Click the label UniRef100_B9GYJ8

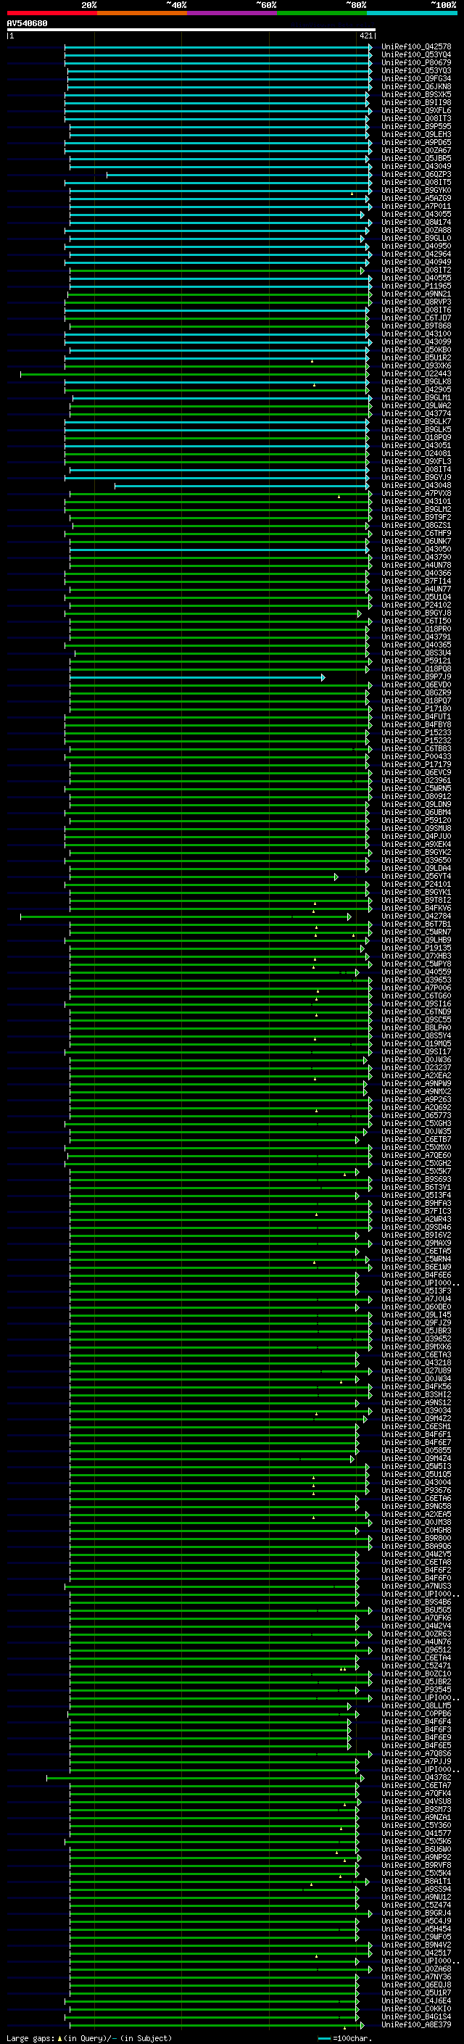point(416,613)
